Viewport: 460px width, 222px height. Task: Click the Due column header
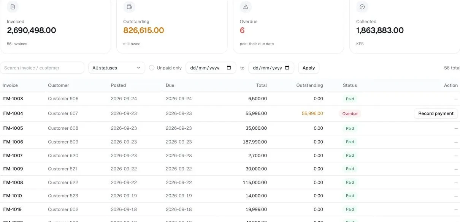pyautogui.click(x=170, y=85)
